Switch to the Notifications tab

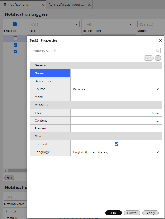pyautogui.click(x=17, y=4)
